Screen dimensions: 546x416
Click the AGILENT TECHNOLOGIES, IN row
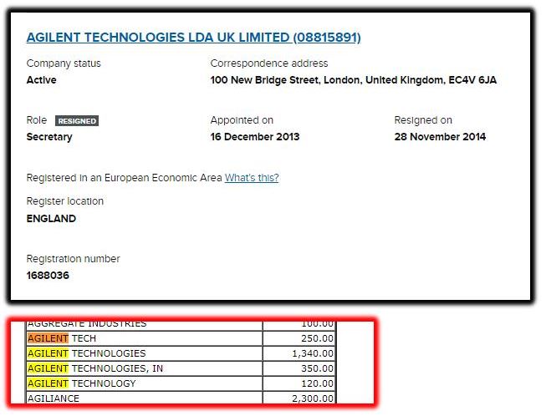181,368
